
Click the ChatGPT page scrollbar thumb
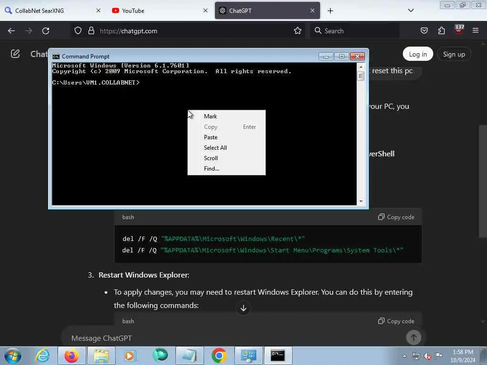[482, 182]
